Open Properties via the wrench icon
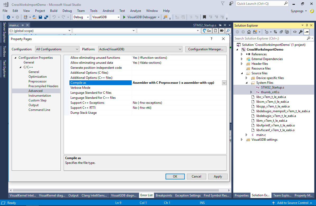Screen dimensions: 316x206 click(x=301, y=32)
